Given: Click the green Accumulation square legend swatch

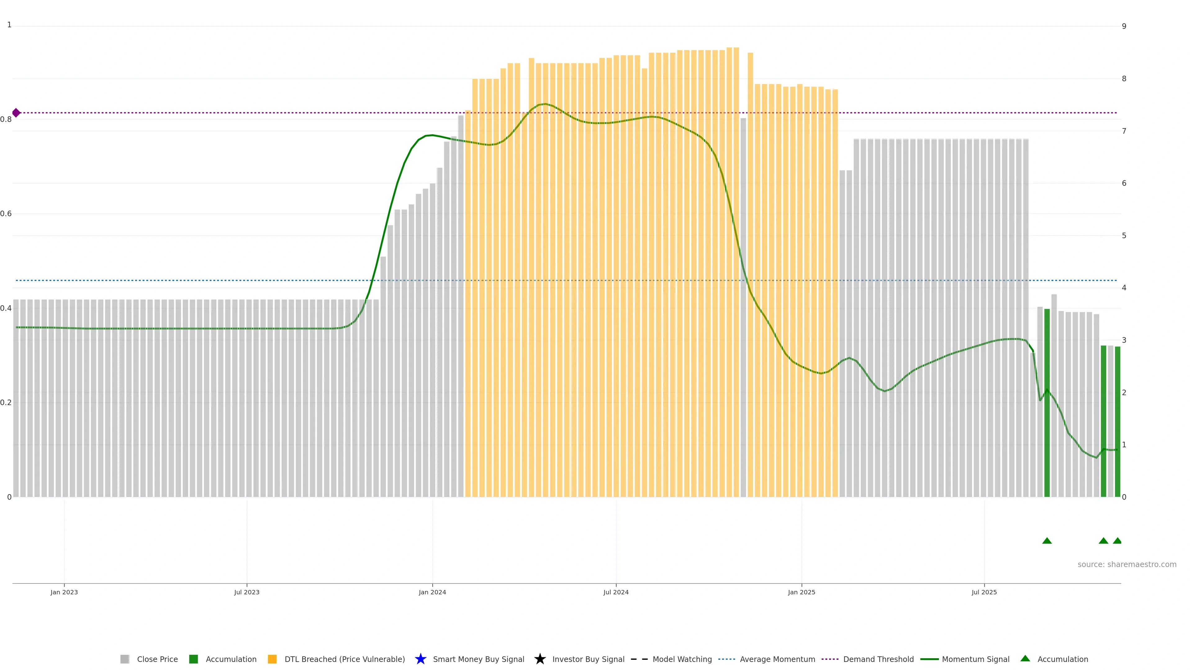Looking at the screenshot, I should click(193, 659).
